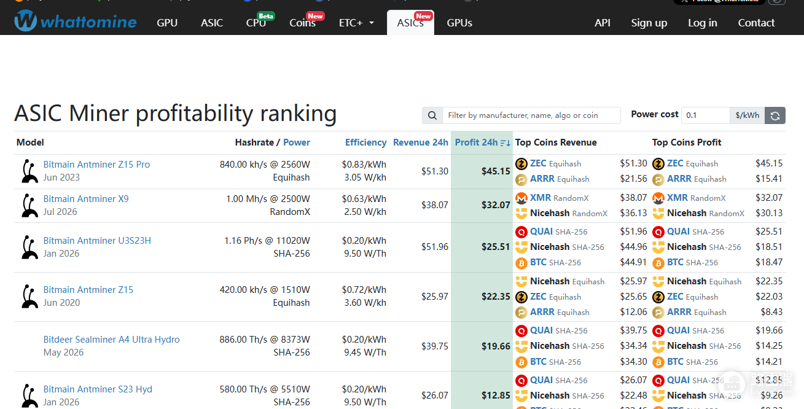The height and width of the screenshot is (409, 804).
Task: Click the Nicehash icon in Antminer X9 profit
Action: click(658, 214)
